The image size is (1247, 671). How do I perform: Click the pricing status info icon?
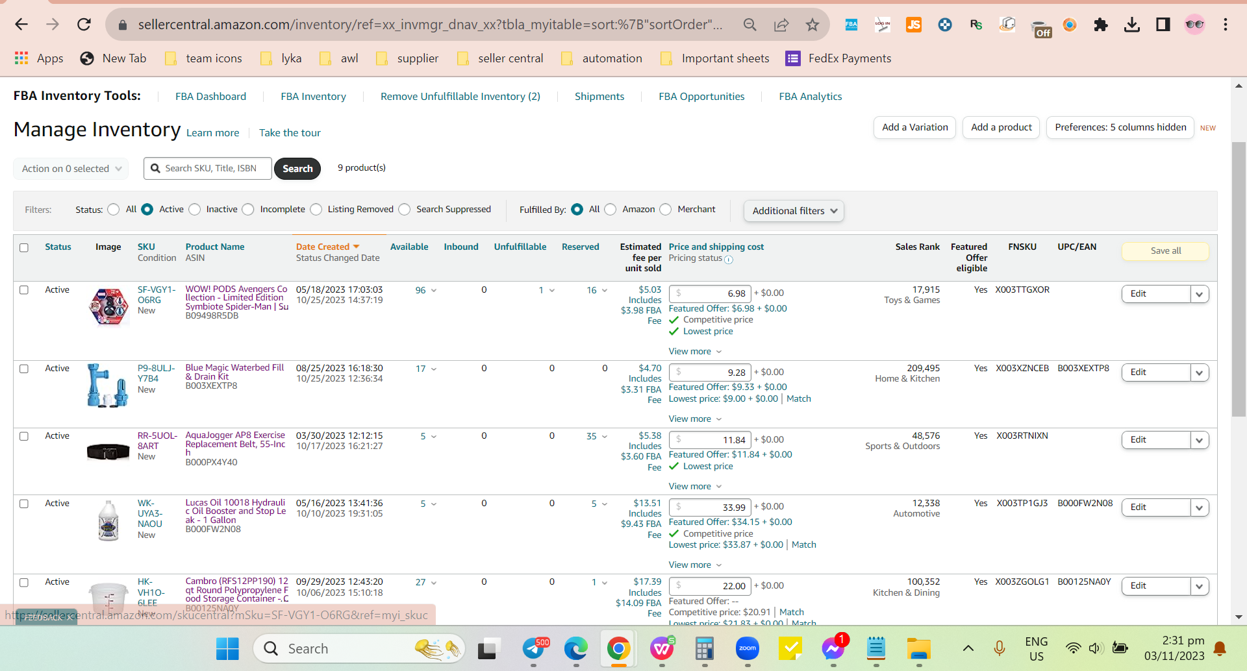(x=729, y=260)
